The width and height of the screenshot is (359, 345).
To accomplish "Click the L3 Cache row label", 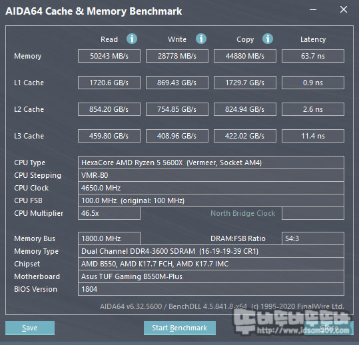I will point(29,136).
